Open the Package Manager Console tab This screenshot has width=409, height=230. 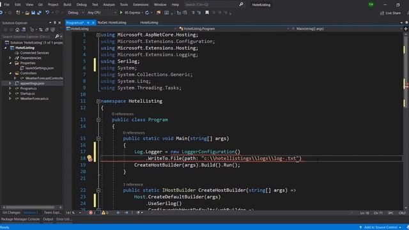[20, 219]
